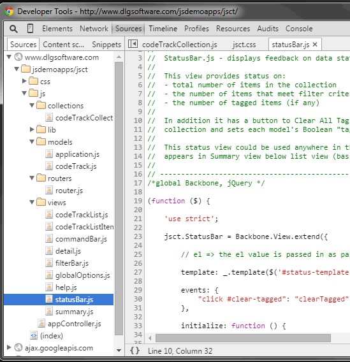Collapse the jsdemoapps/jsct folder arrow

(x=17, y=69)
